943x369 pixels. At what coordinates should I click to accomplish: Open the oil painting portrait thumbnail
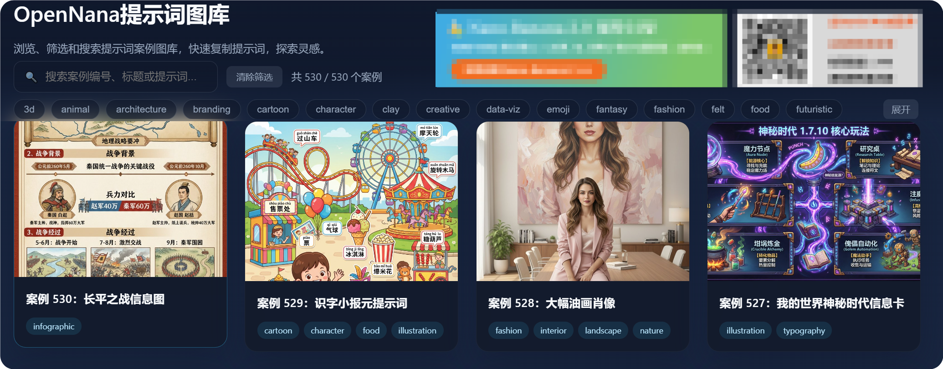click(583, 201)
